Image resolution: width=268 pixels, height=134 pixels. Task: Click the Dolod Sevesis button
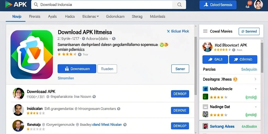[218, 5]
